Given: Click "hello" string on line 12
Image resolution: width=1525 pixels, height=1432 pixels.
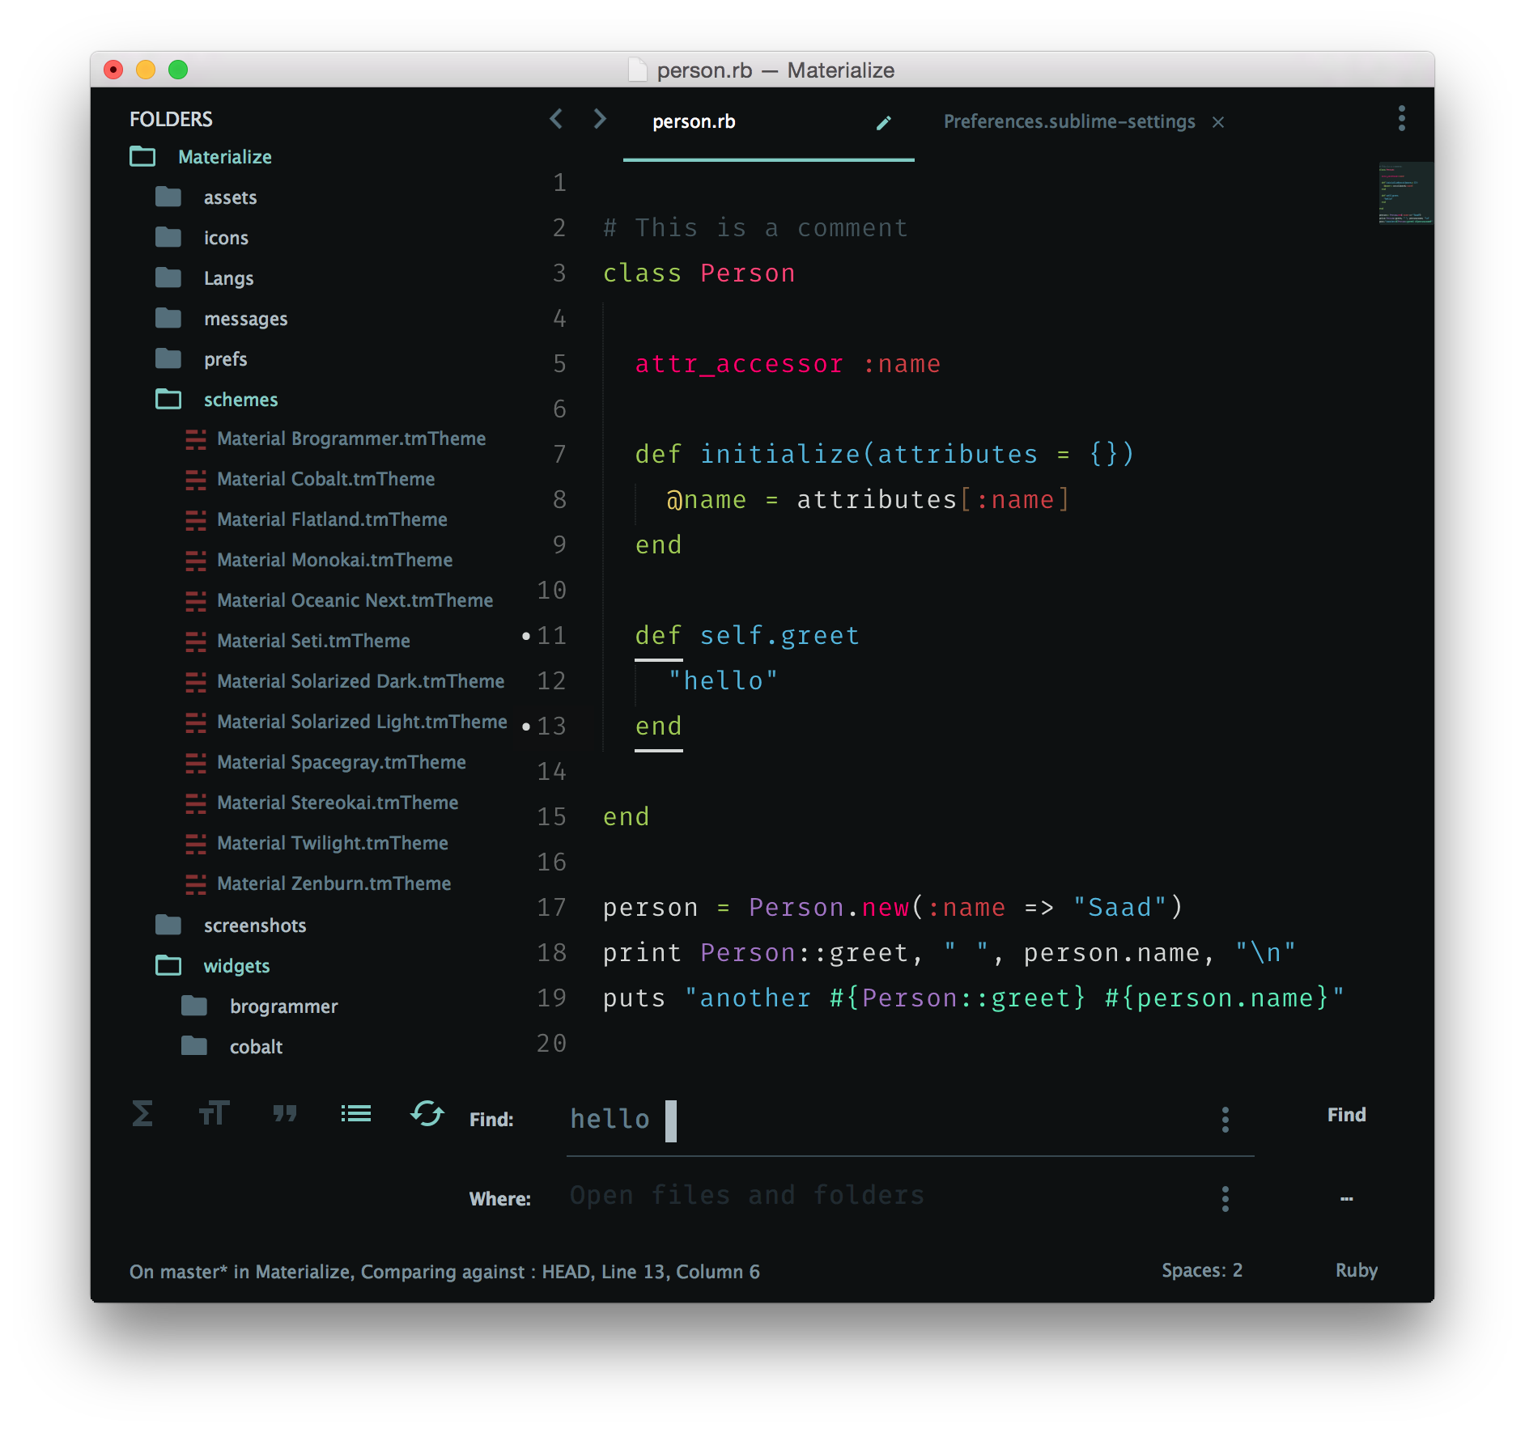Looking at the screenshot, I should (723, 681).
